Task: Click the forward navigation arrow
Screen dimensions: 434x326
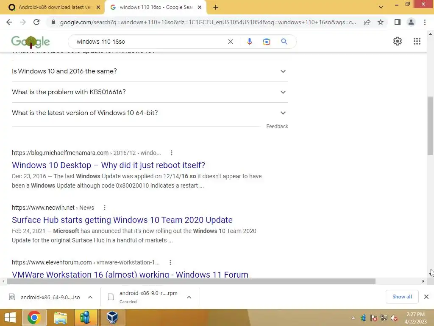Action: pos(23,22)
